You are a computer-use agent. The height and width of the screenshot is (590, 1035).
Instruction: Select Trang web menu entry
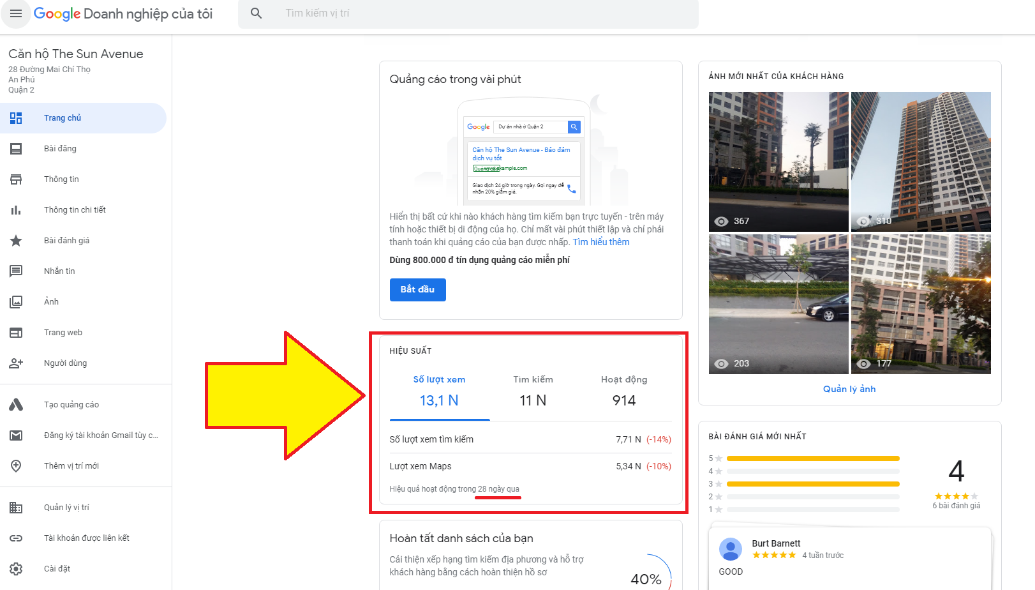[83, 333]
